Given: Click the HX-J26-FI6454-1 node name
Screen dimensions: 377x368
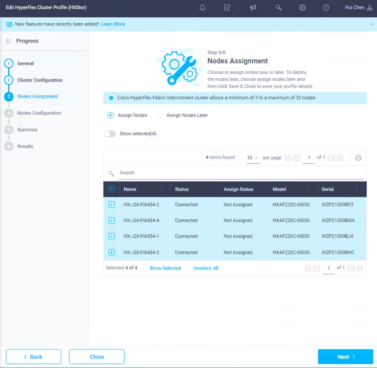Looking at the screenshot, I should click(141, 236).
